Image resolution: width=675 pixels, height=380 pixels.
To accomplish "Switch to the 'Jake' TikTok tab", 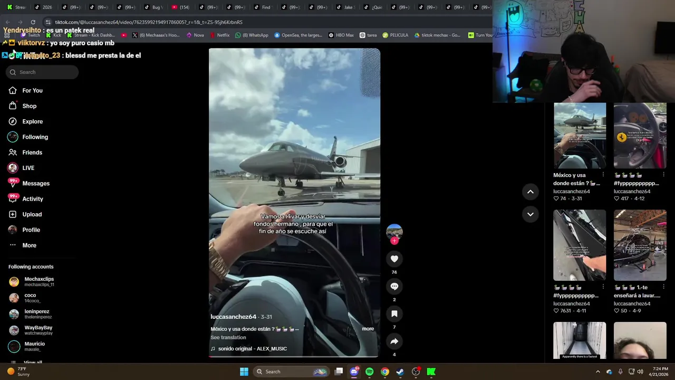I will coord(344,7).
